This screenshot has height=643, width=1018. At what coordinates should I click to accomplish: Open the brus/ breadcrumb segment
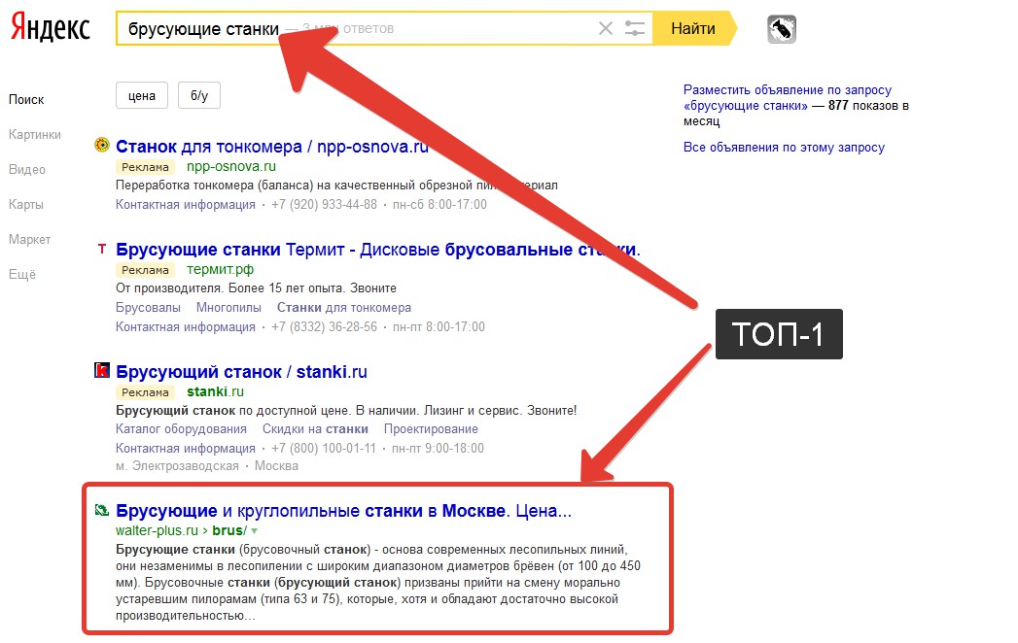click(x=229, y=530)
